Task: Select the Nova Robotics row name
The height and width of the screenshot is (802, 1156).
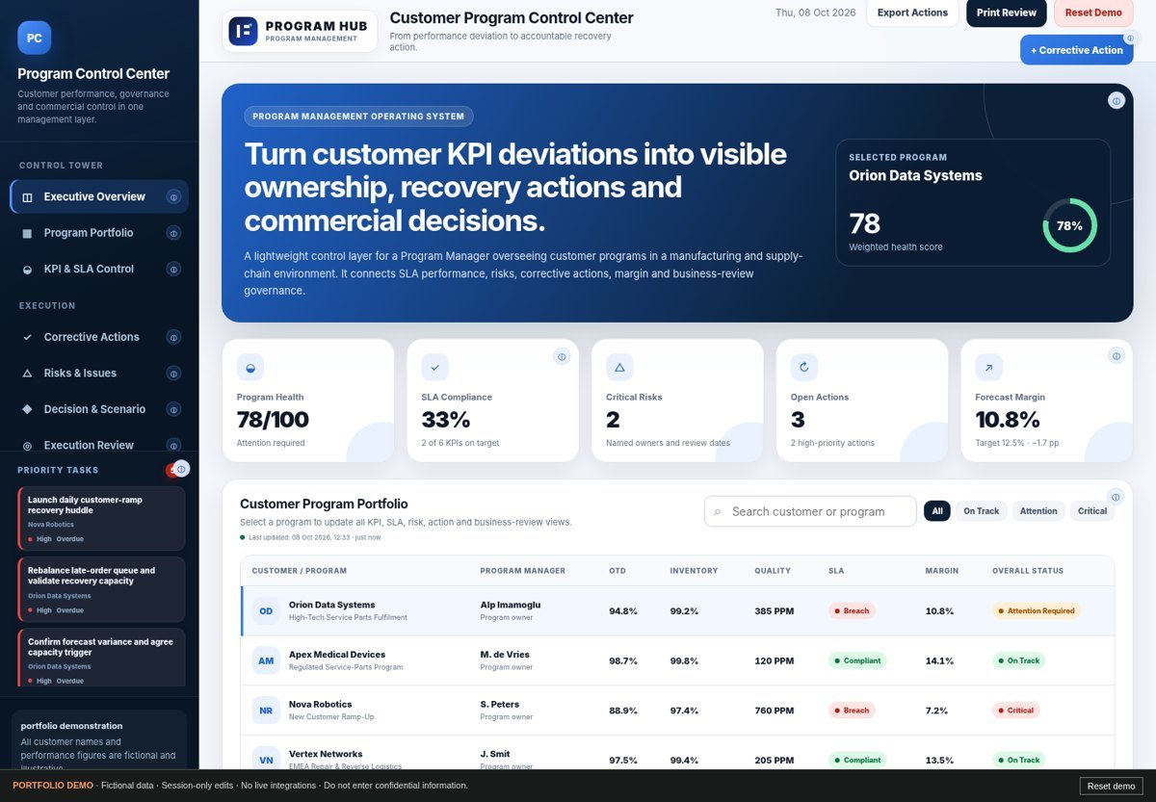Action: pos(320,705)
